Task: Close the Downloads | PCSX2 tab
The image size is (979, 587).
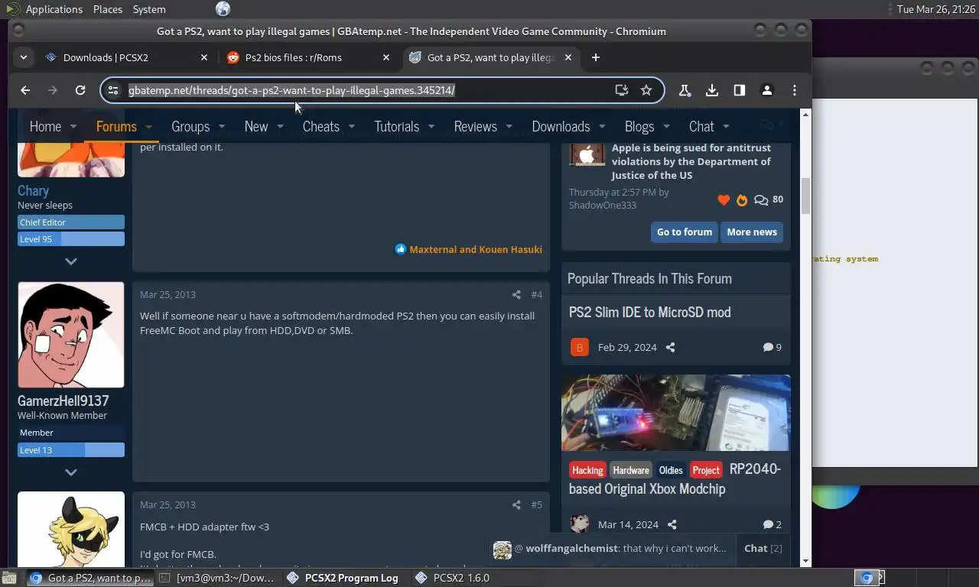Action: 204,57
